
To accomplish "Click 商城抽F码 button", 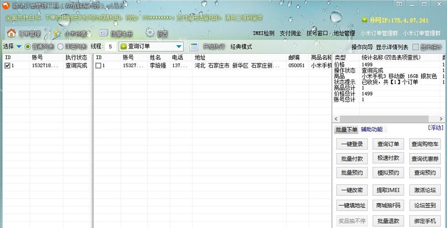I will (388, 206).
